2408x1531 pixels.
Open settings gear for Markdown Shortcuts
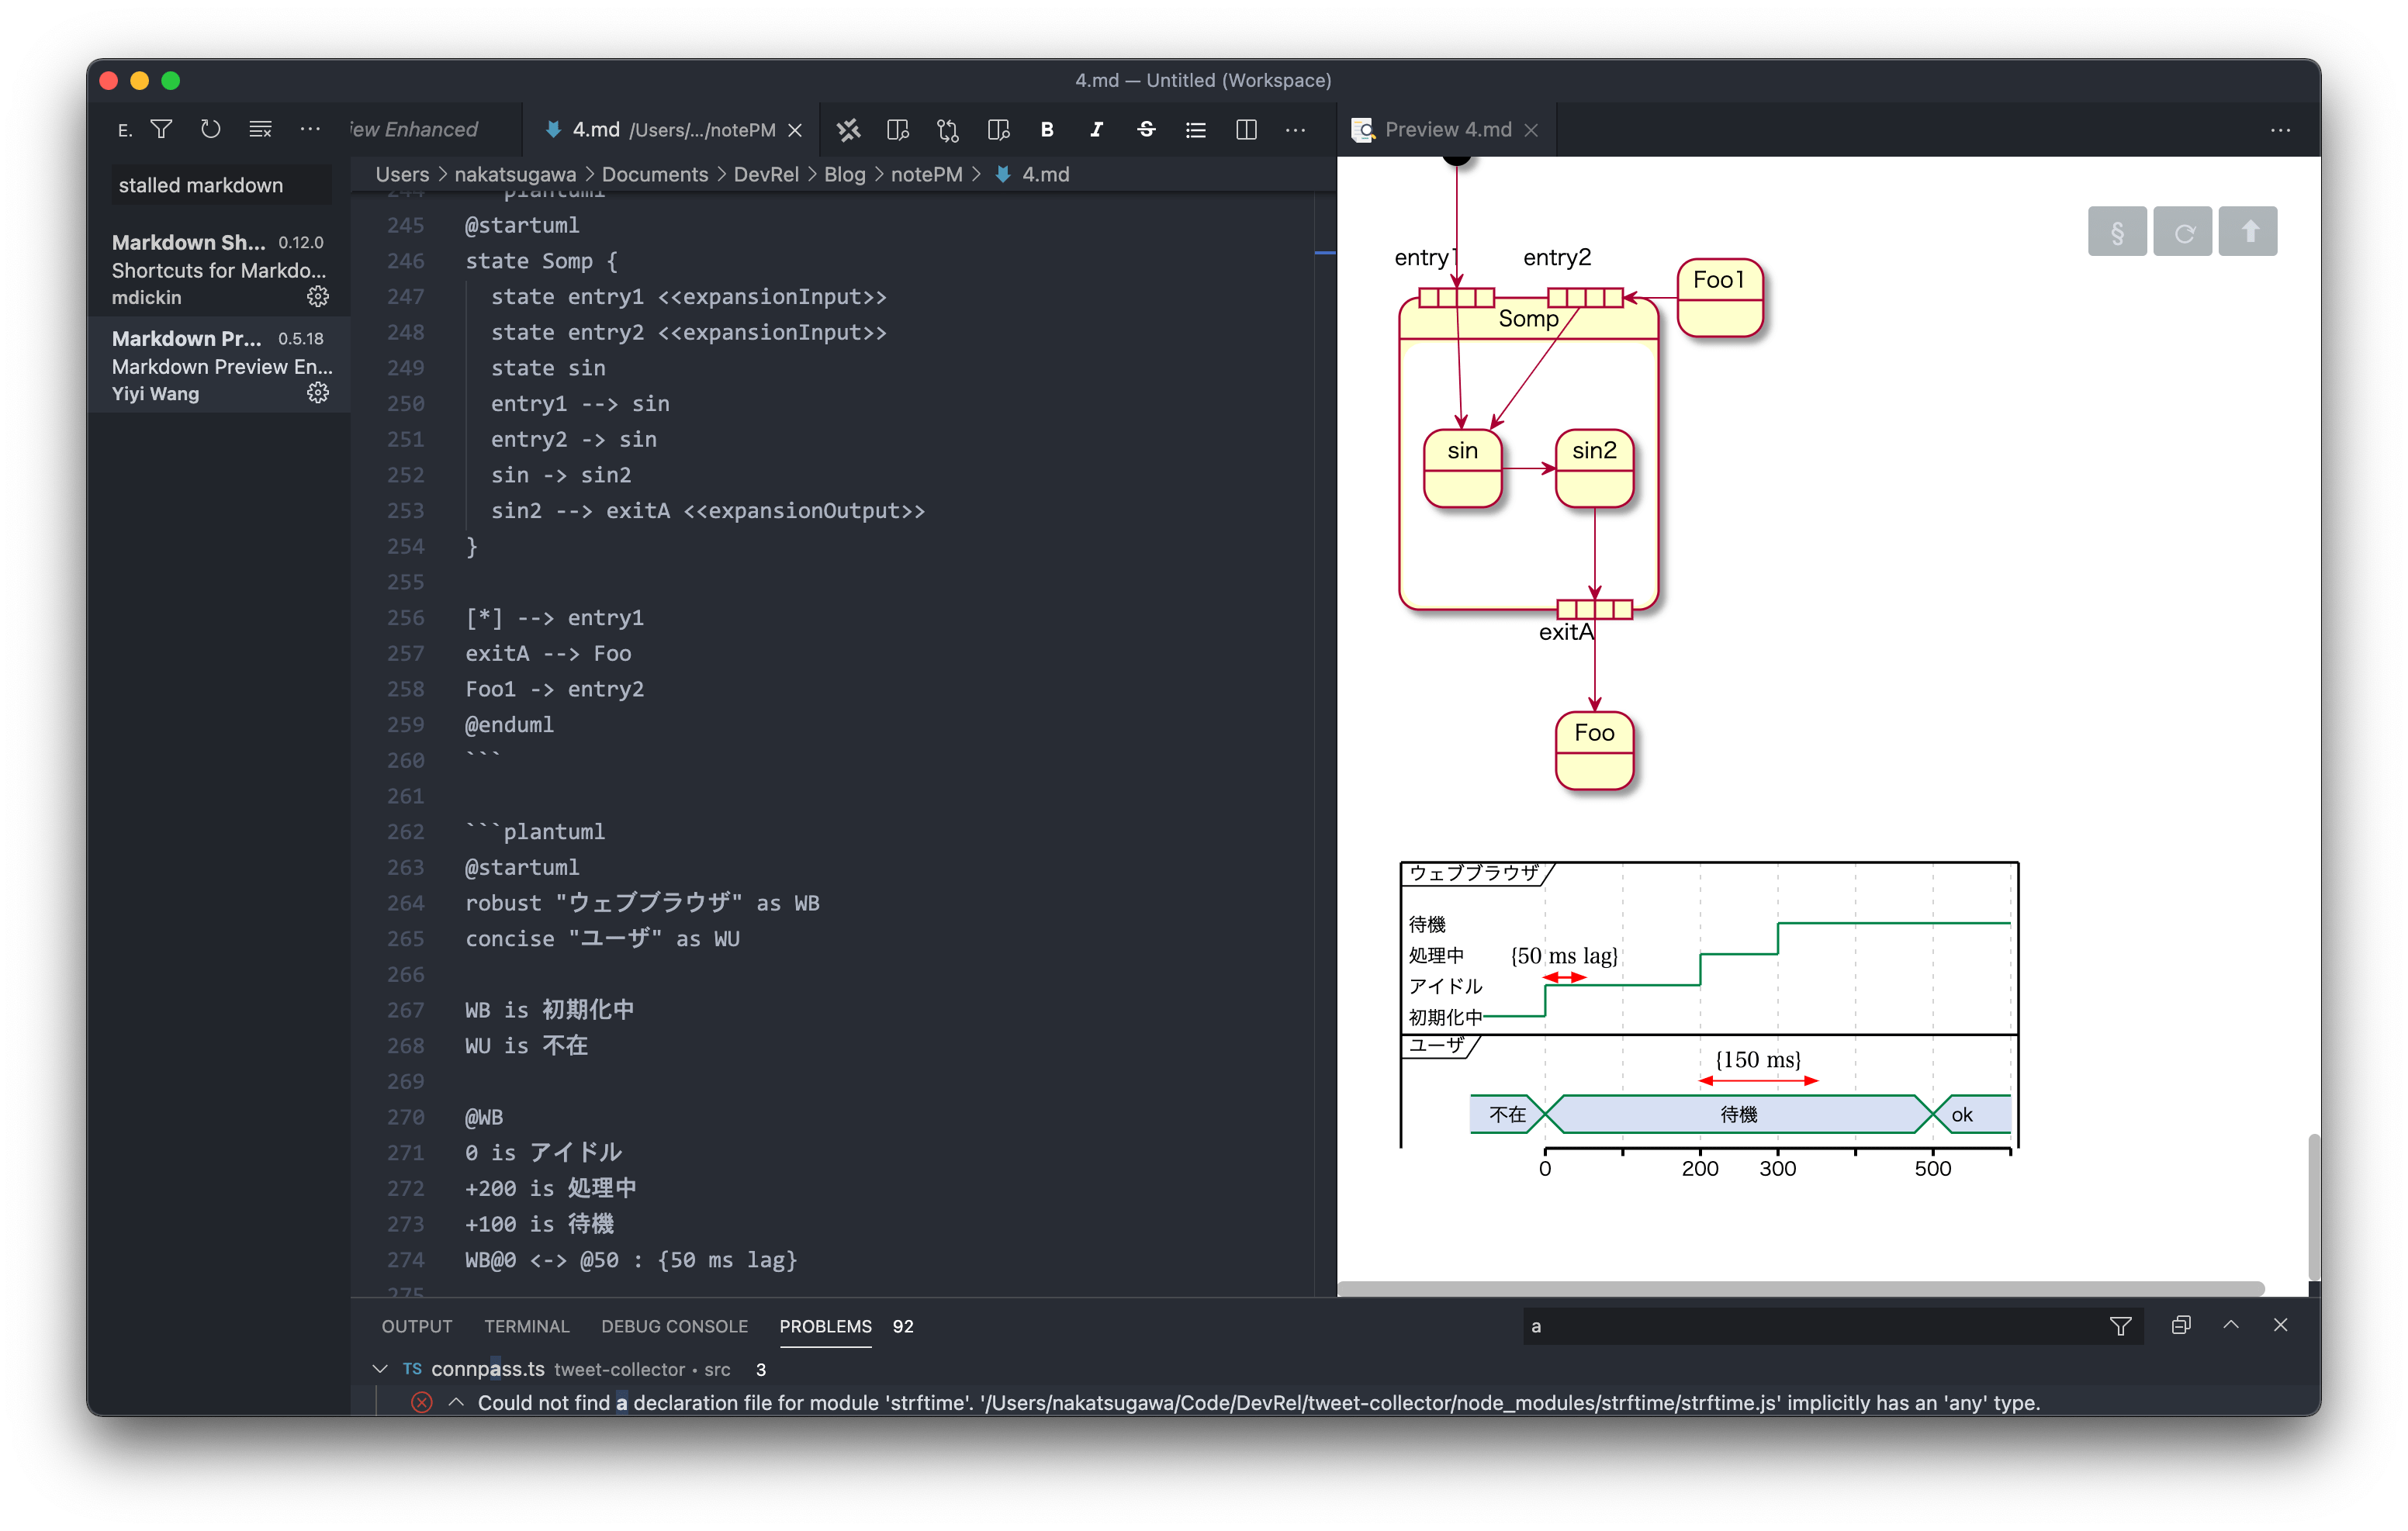317,297
